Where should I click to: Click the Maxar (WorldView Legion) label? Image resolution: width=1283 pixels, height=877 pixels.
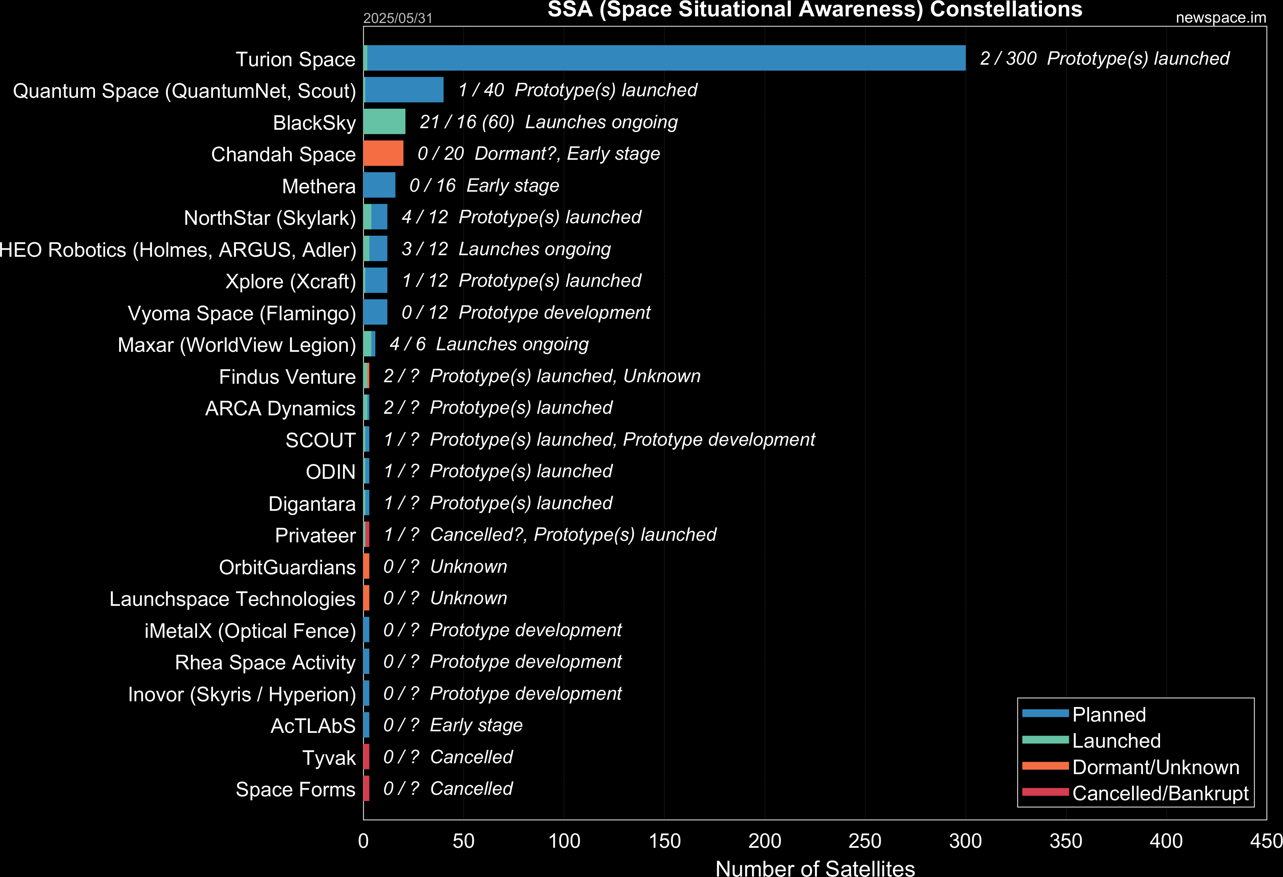tap(237, 345)
